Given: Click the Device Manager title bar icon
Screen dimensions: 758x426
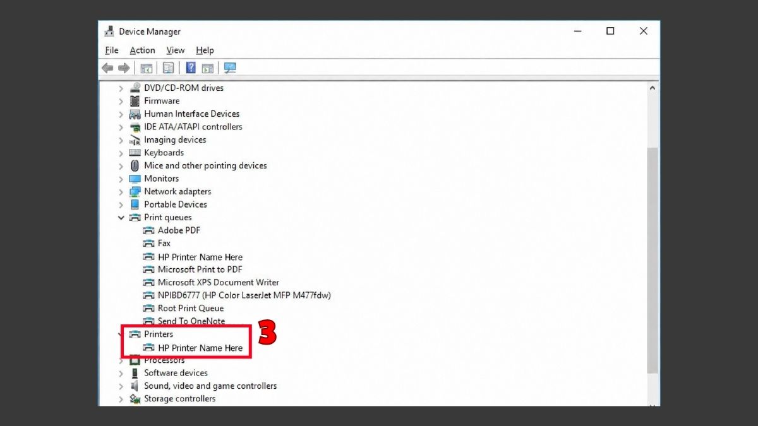Looking at the screenshot, I should [x=109, y=32].
